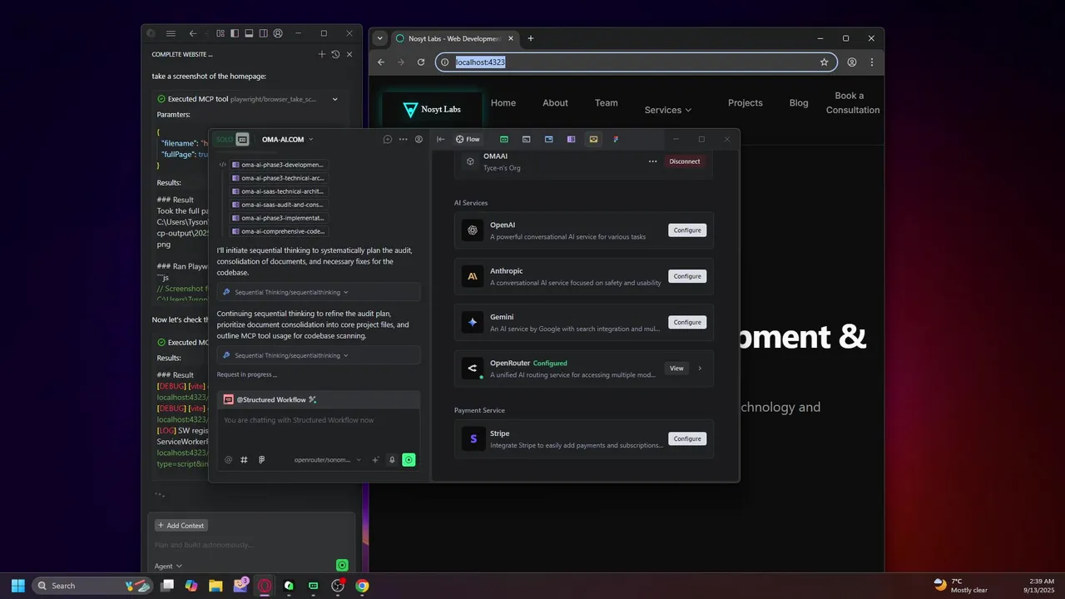The height and width of the screenshot is (599, 1065).
Task: Open the browser preview tool icon in the SOLO toolbar
Action: click(549, 139)
